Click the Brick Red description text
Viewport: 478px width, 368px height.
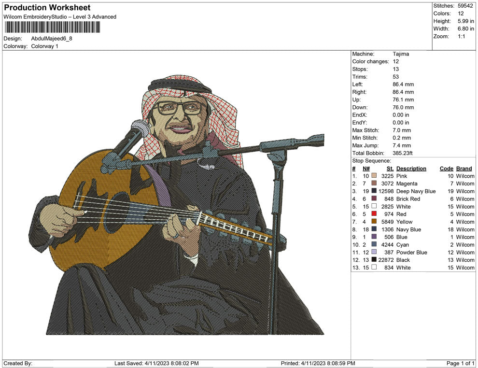click(x=408, y=199)
